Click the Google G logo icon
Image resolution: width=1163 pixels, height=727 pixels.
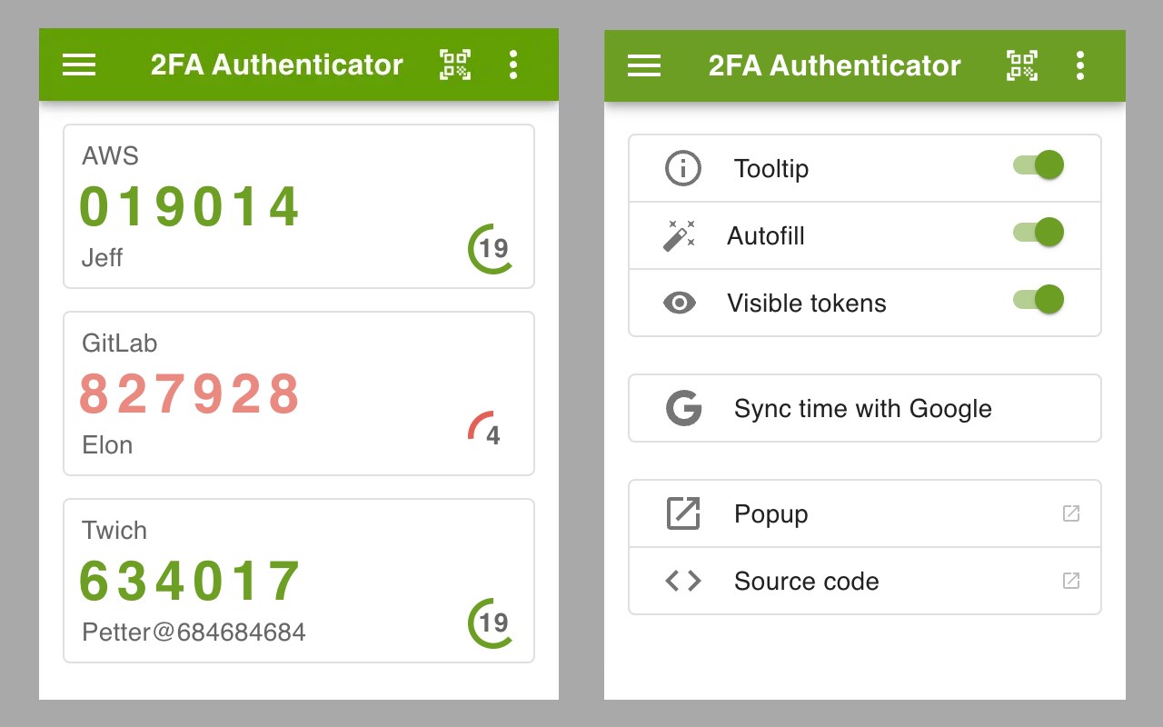click(x=683, y=409)
